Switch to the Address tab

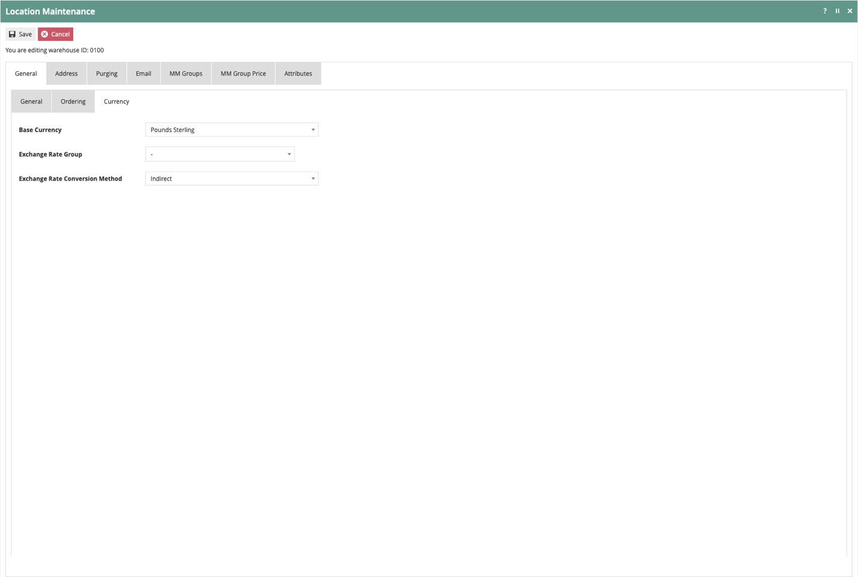(67, 73)
